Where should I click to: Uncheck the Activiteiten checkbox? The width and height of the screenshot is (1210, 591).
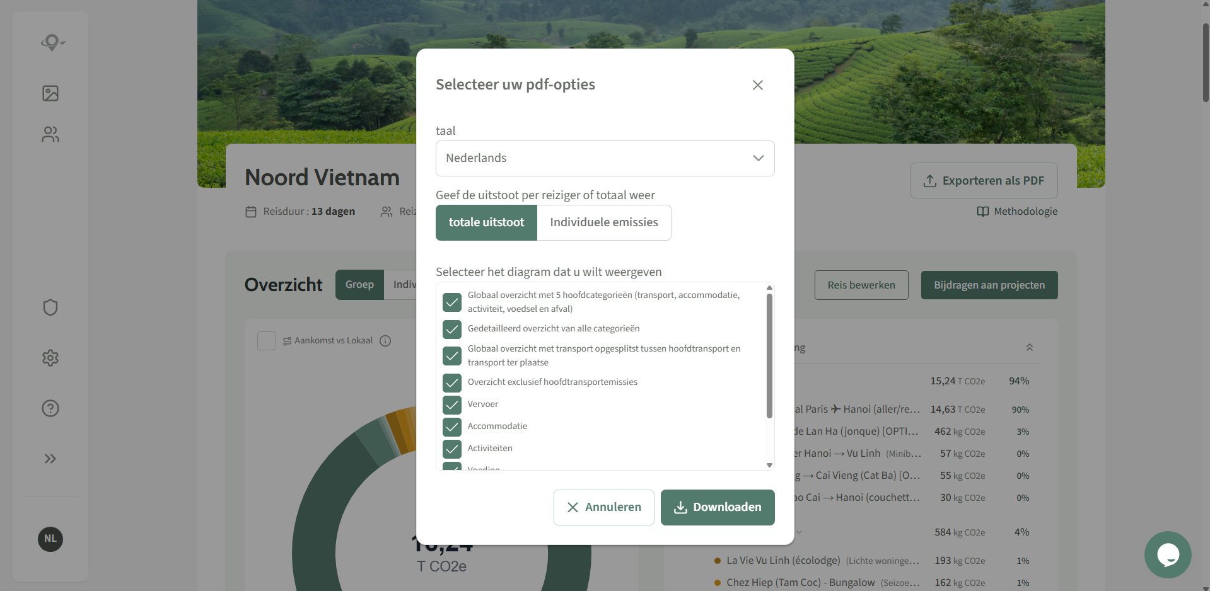click(452, 449)
